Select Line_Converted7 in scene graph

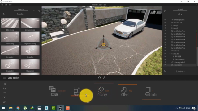coord(179,60)
